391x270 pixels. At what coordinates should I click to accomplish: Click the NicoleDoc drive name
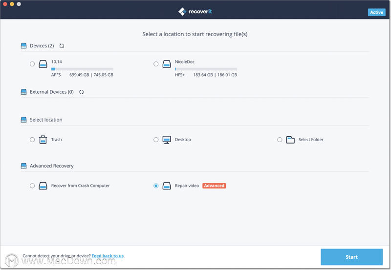tap(185, 62)
